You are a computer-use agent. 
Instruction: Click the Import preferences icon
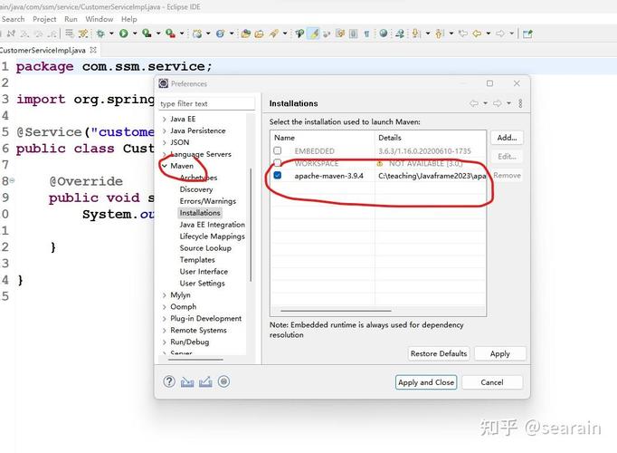[187, 381]
